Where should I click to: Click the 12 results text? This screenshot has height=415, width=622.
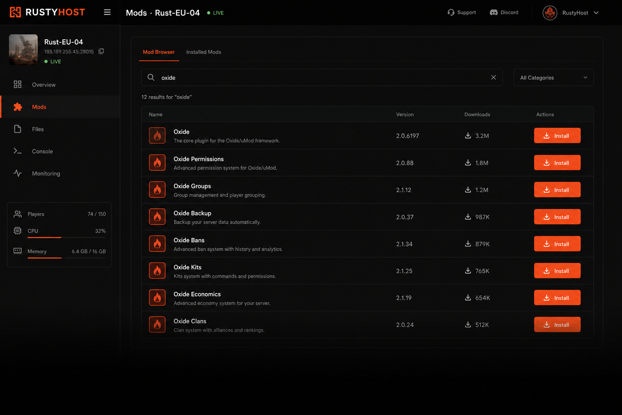tap(166, 97)
